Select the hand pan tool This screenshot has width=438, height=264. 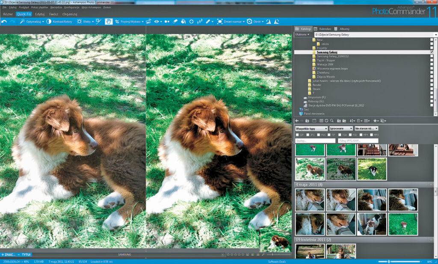coord(109,21)
